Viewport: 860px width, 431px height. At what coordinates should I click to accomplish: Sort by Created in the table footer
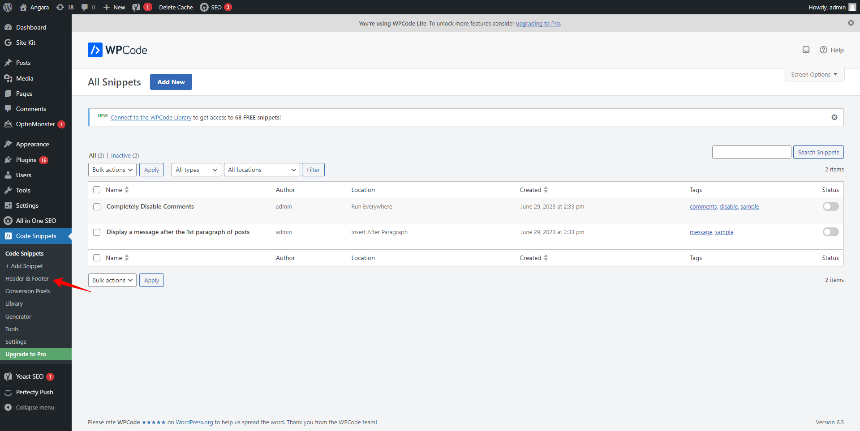[533, 258]
